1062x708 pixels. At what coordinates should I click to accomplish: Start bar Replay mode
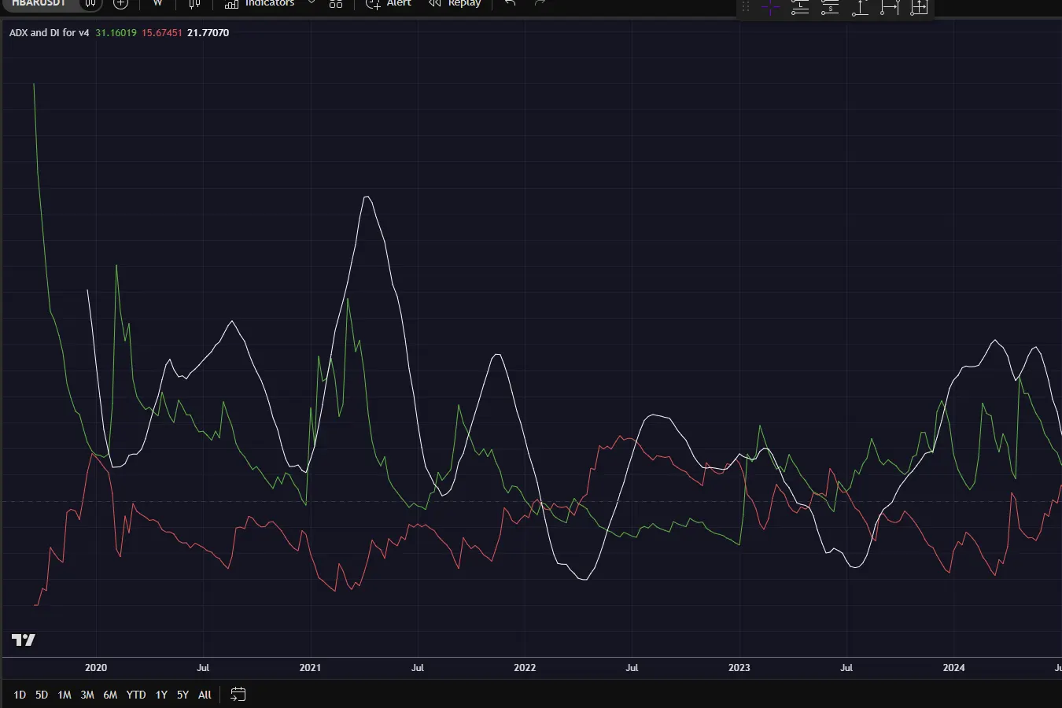[x=455, y=4]
